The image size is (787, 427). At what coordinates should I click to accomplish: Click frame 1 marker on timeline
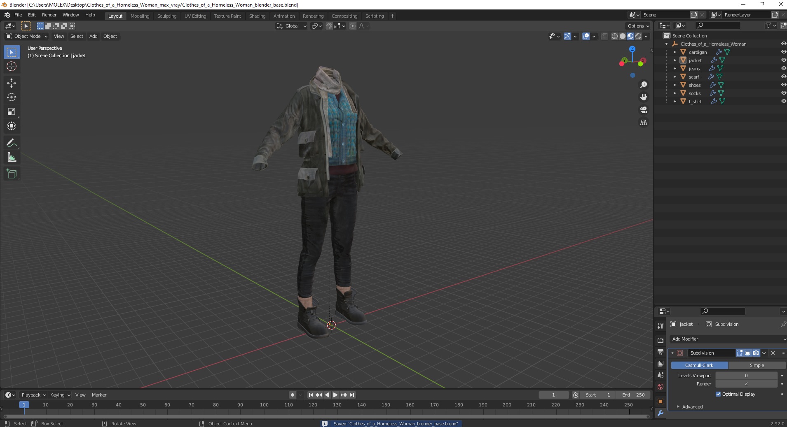tap(24, 405)
